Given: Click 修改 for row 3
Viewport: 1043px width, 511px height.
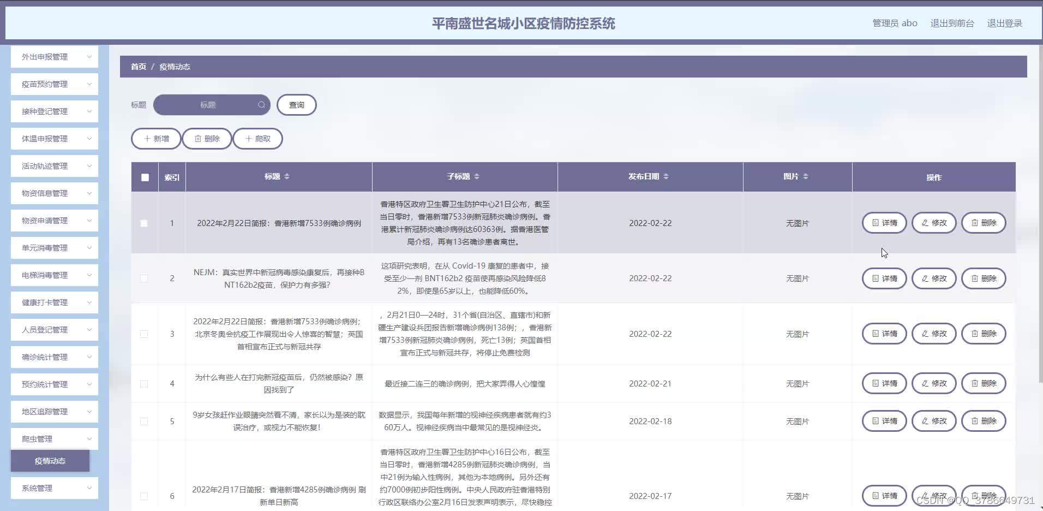Looking at the screenshot, I should [x=934, y=334].
